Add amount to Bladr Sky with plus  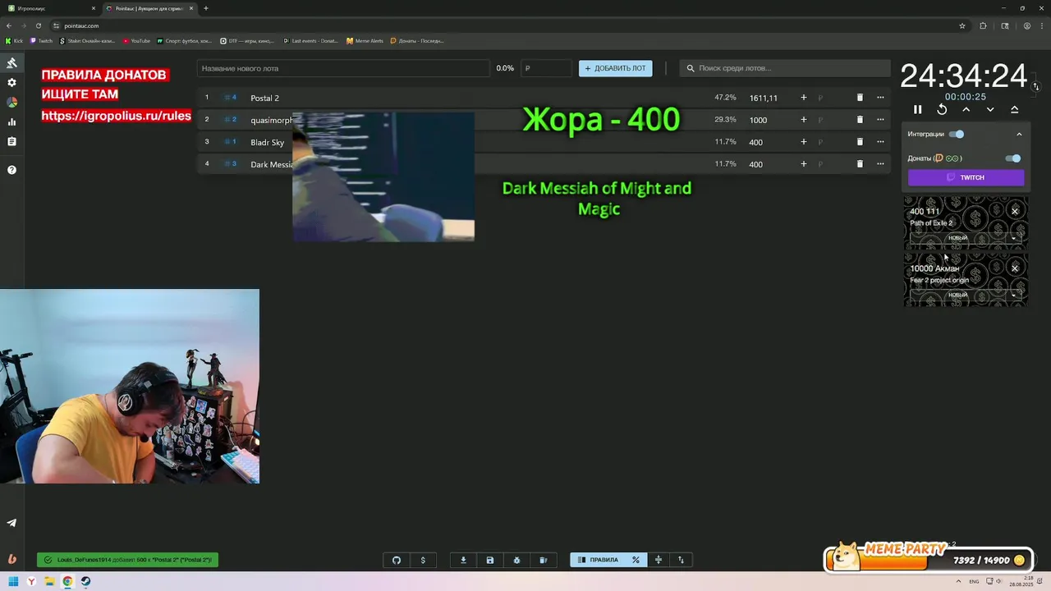tap(803, 142)
